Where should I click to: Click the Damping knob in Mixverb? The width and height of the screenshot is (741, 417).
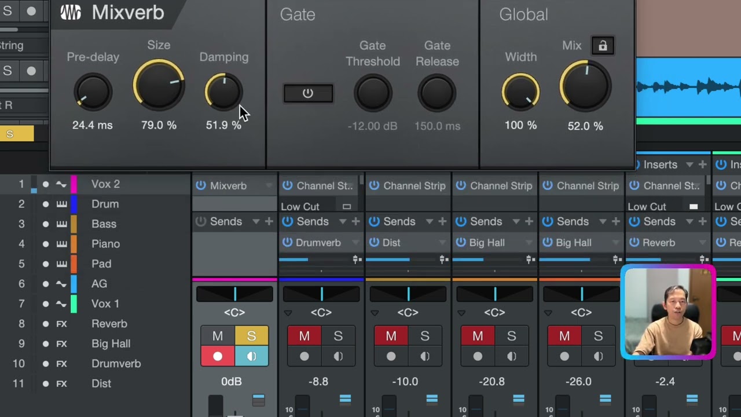(x=223, y=92)
